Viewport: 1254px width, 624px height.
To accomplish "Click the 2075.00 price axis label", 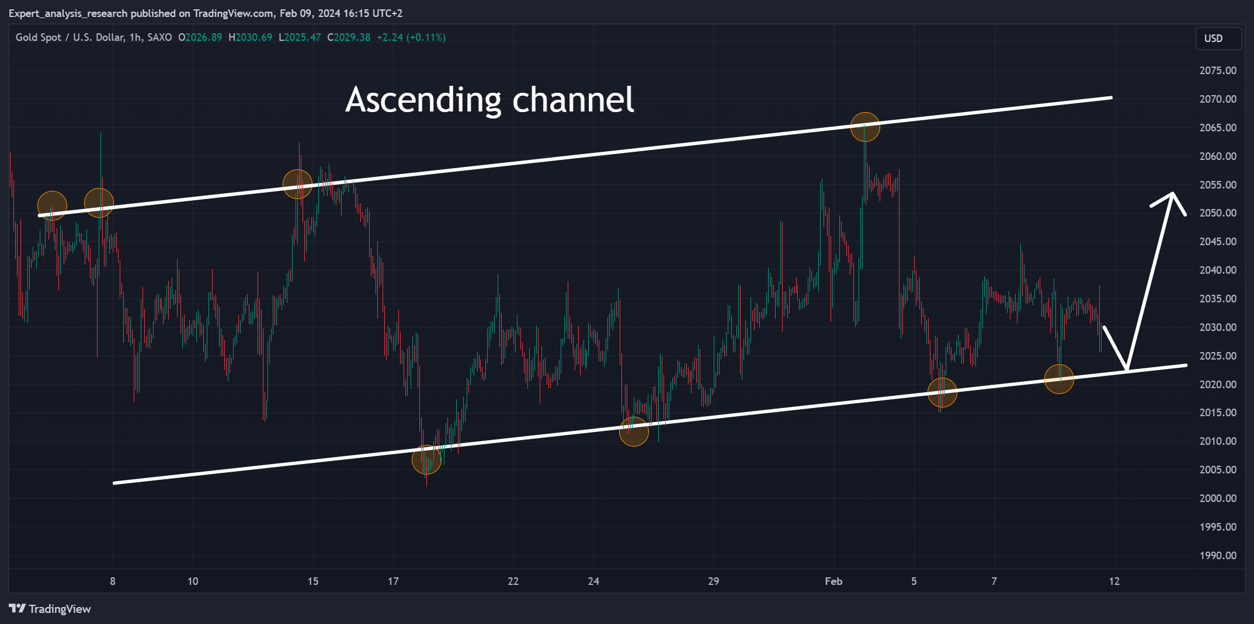I will click(x=1218, y=71).
